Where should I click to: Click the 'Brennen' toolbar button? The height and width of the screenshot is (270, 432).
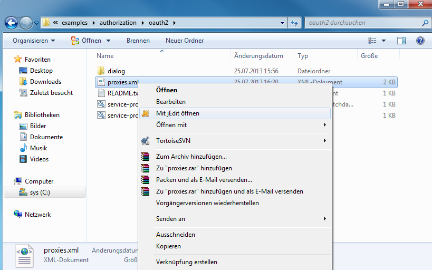(138, 41)
